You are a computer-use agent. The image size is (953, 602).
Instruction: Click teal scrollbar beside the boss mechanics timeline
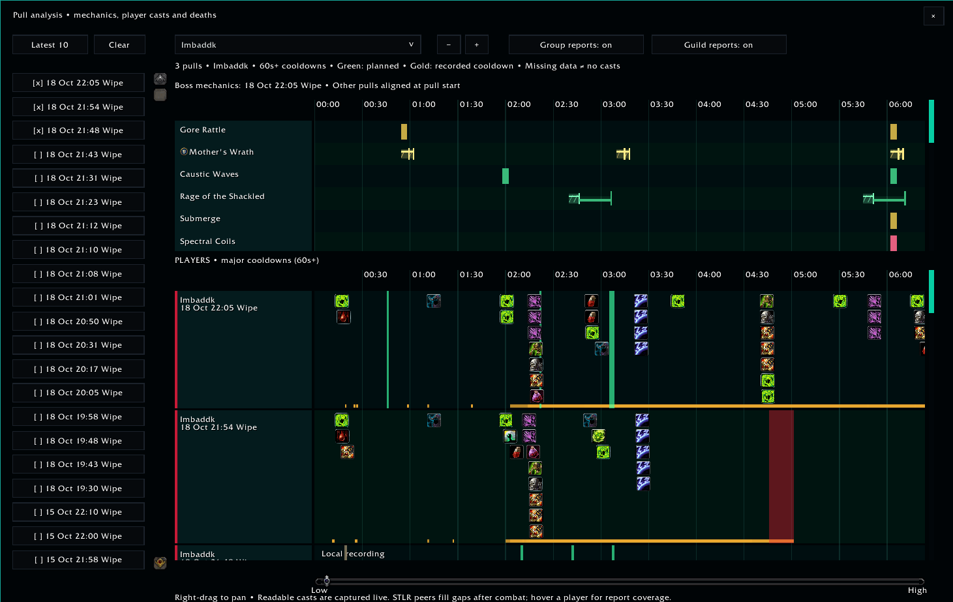coord(931,121)
